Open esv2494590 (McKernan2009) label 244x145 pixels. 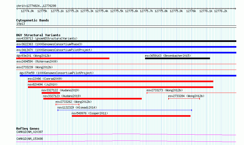click(37, 61)
